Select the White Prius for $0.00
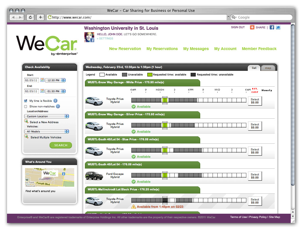302x230 pixels. tap(255, 101)
